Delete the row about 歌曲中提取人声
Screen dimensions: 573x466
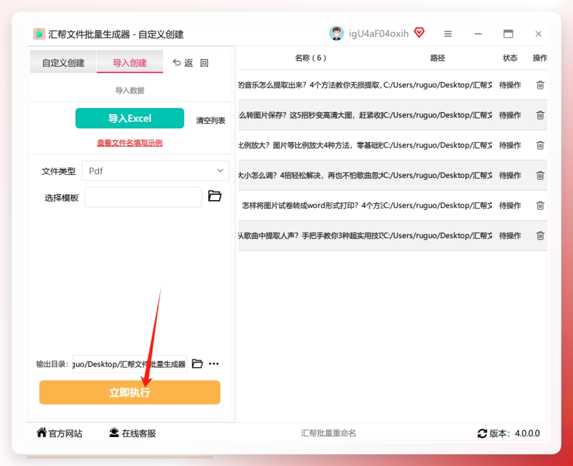540,236
